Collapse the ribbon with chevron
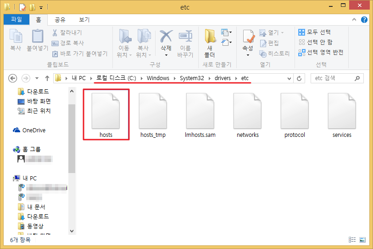 click(354, 20)
